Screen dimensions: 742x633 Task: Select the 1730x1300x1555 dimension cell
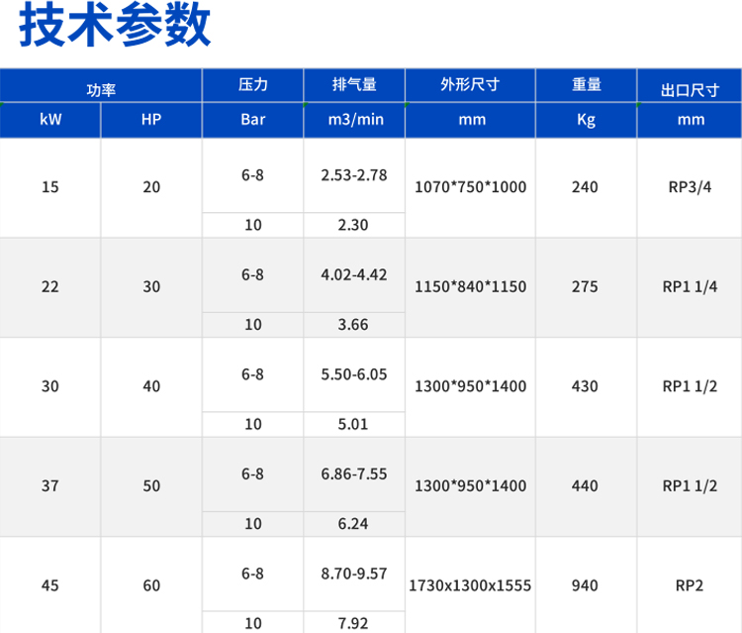coord(470,585)
